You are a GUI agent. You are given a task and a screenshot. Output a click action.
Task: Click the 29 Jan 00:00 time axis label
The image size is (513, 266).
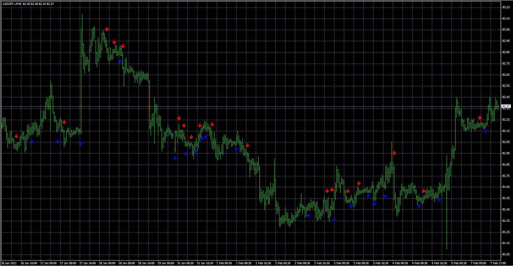click(x=166, y=263)
